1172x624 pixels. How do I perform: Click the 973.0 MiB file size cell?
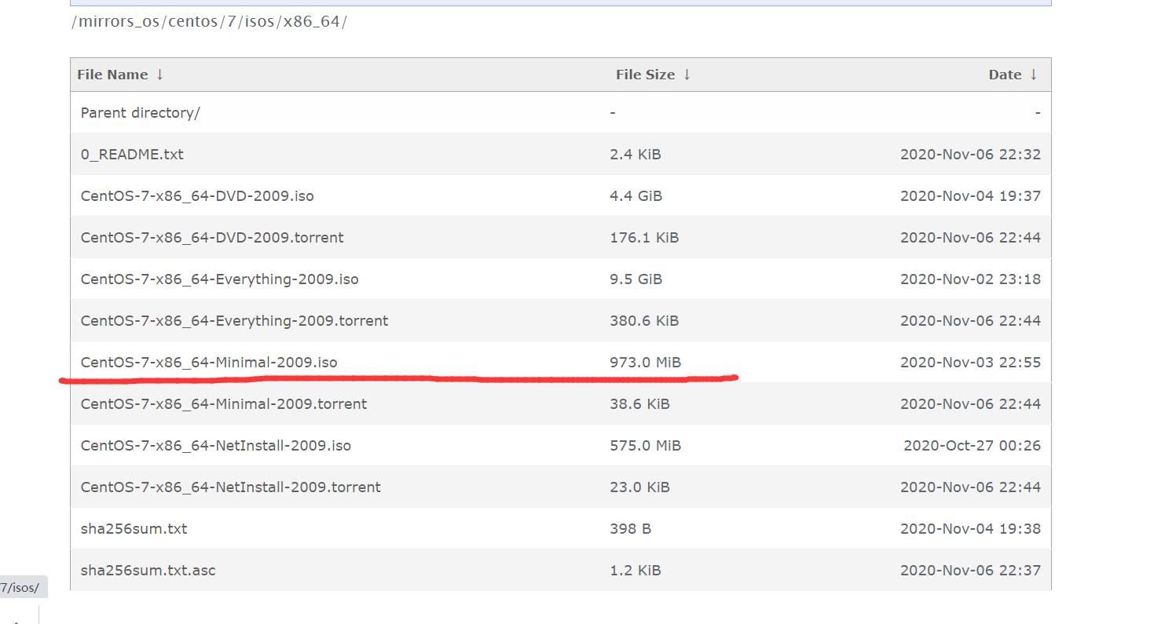pos(646,363)
